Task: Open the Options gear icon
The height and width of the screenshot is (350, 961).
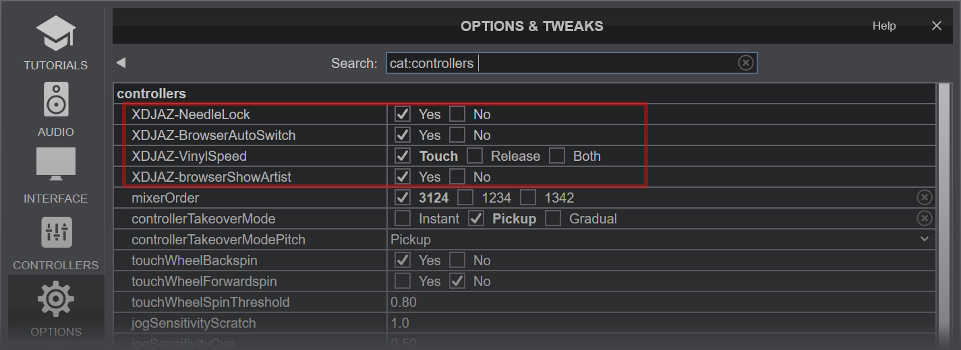Action: pyautogui.click(x=56, y=300)
